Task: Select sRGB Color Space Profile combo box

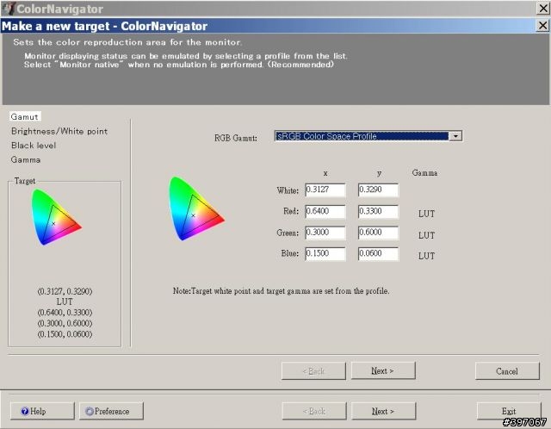Action: (368, 136)
